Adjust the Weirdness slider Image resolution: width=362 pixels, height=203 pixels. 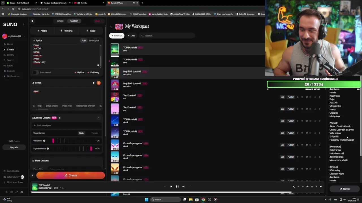coord(53,141)
